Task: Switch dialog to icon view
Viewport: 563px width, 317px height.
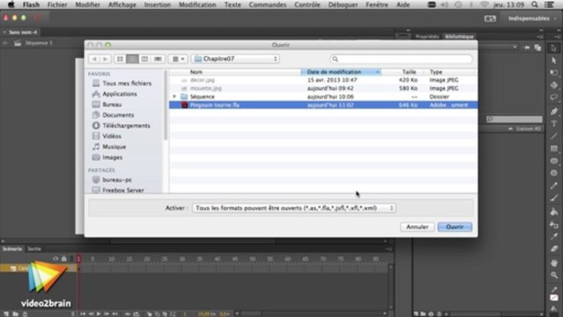Action: (x=120, y=59)
